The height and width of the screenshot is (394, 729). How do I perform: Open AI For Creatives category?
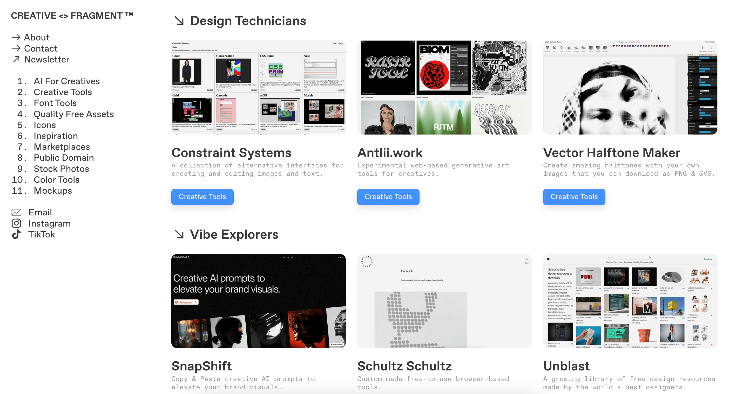67,81
